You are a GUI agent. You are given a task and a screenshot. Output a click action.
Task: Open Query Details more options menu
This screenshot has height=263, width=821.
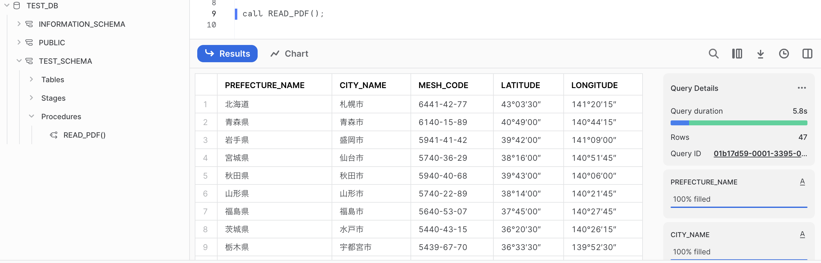click(x=802, y=88)
